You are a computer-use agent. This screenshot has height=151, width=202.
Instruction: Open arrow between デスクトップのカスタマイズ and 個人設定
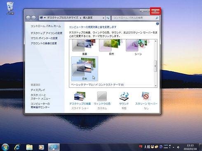(81, 18)
